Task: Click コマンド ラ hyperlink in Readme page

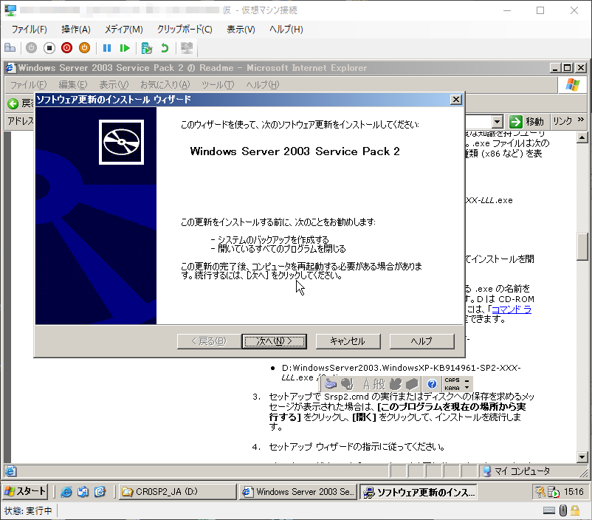Action: (x=512, y=309)
